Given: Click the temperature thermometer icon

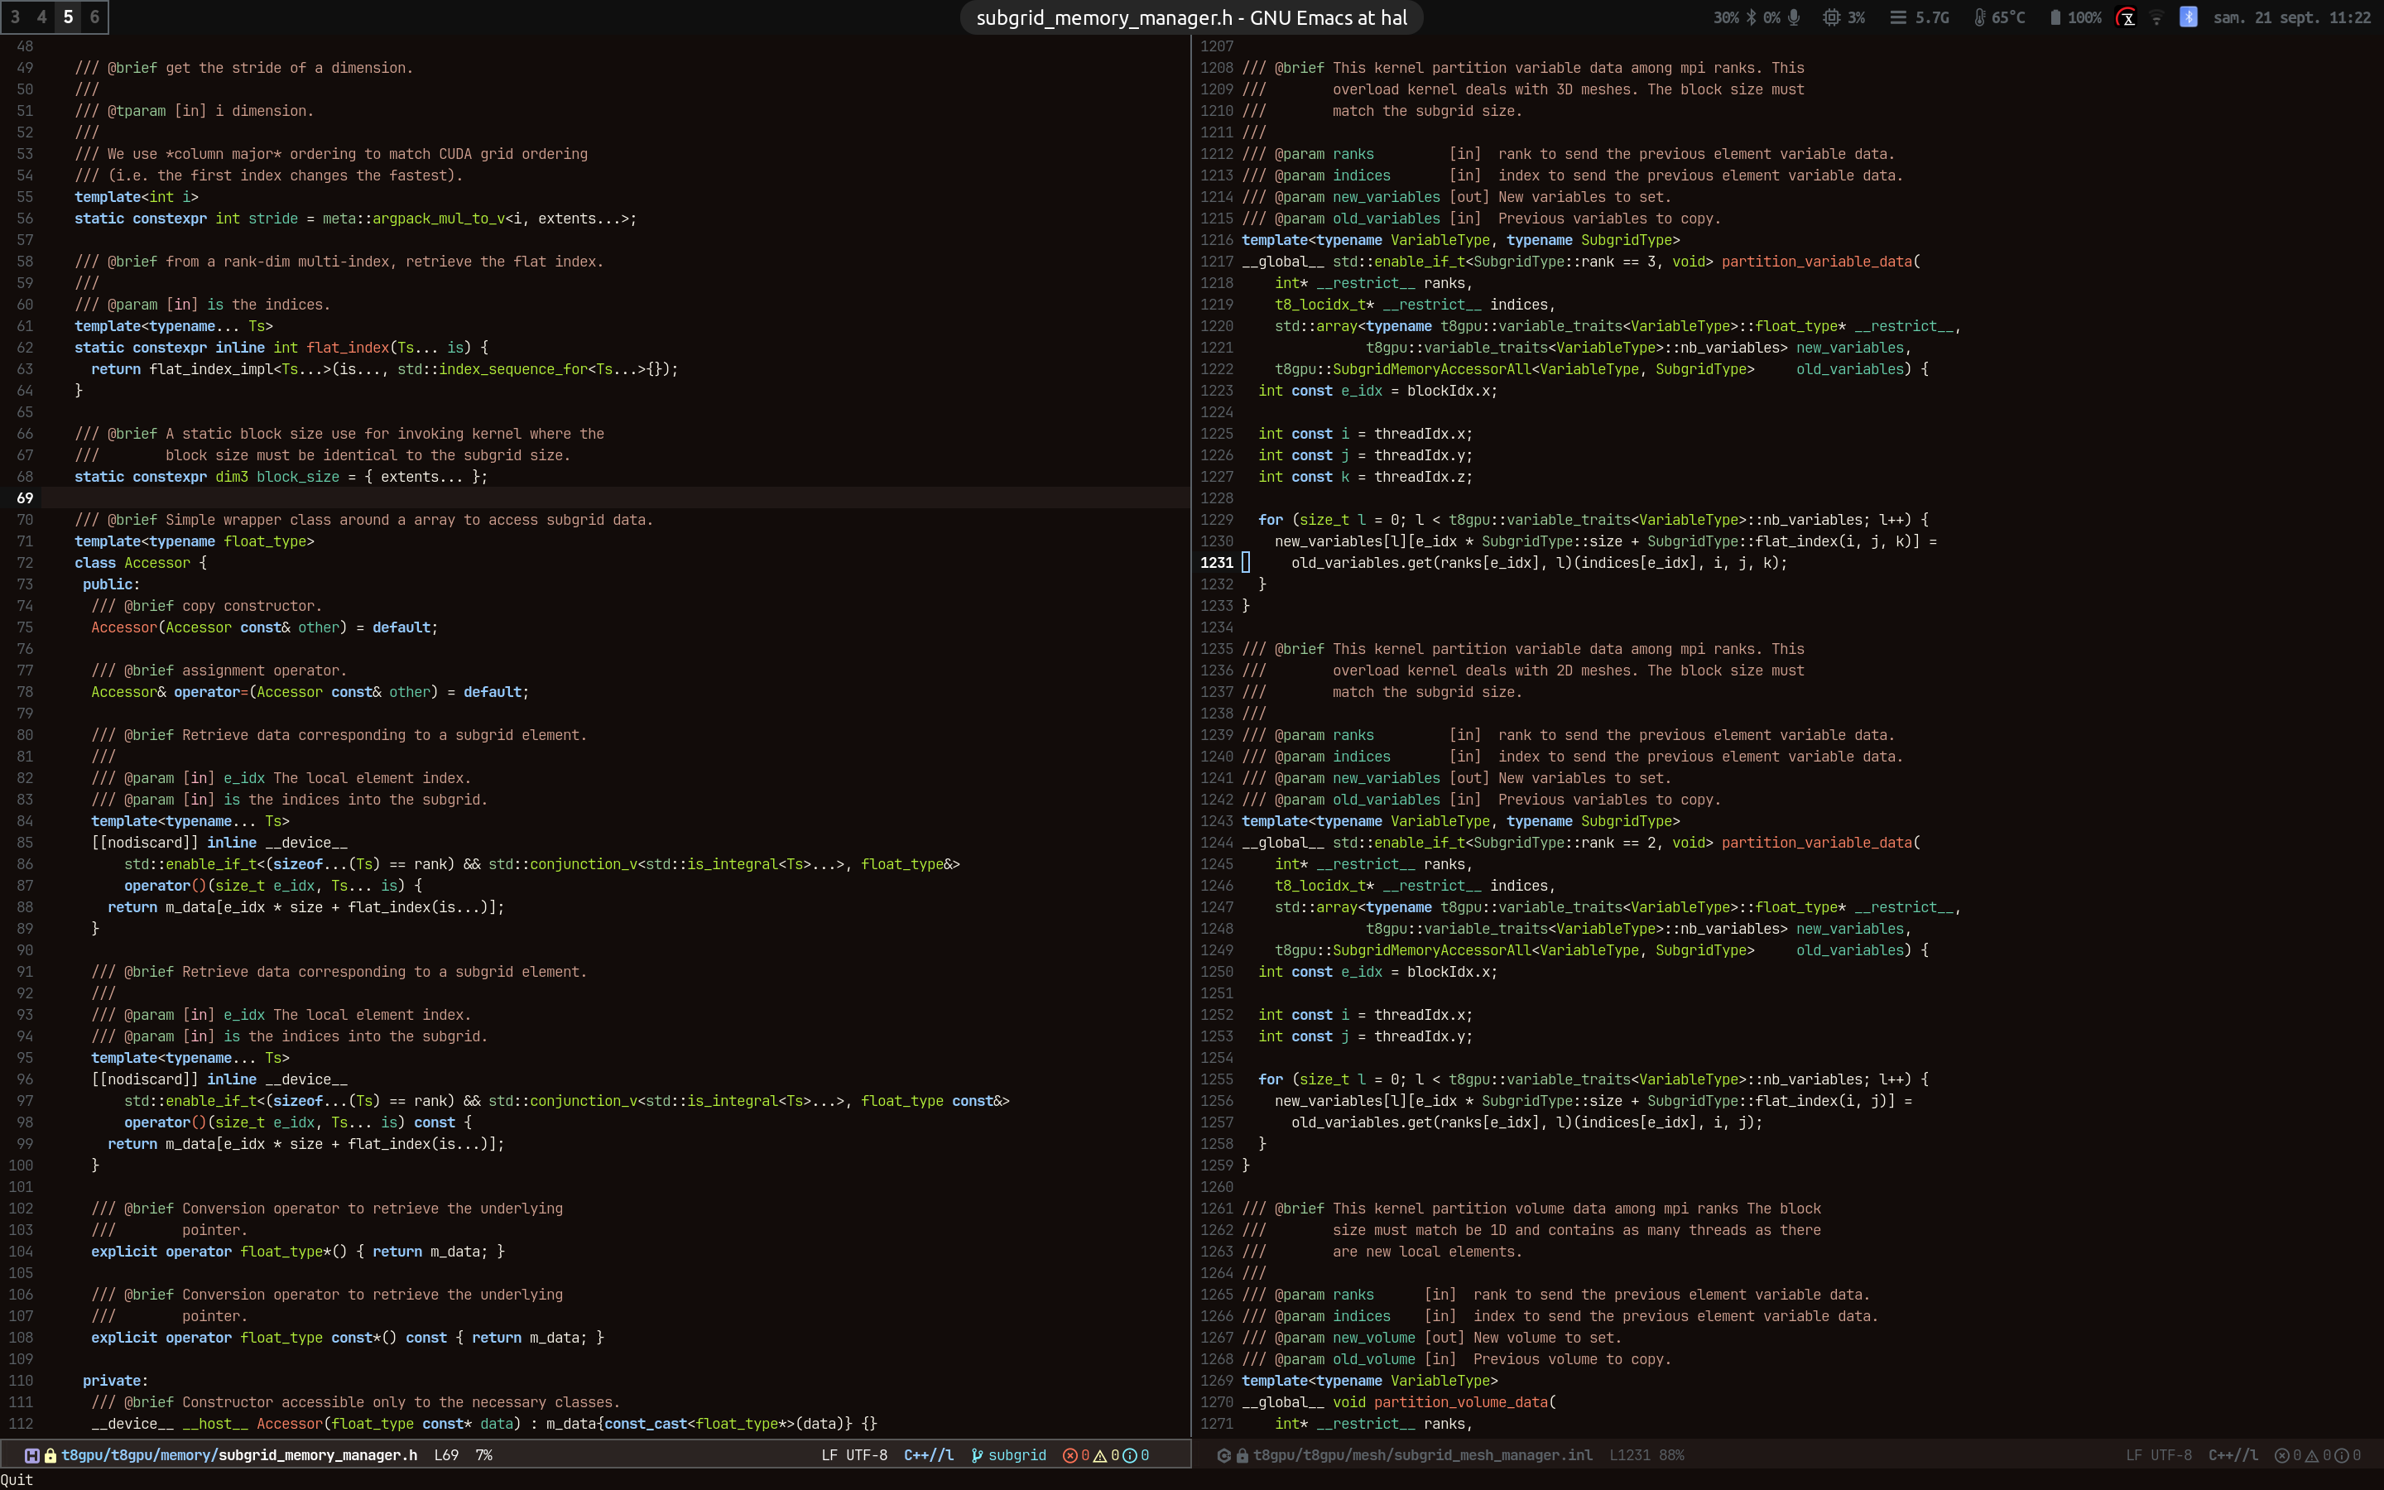Looking at the screenshot, I should tap(1979, 17).
